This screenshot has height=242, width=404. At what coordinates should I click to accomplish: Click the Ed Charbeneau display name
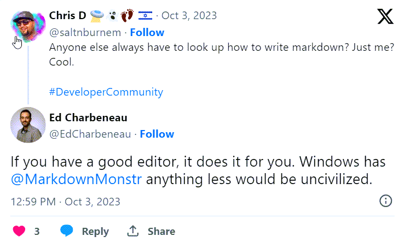88,118
